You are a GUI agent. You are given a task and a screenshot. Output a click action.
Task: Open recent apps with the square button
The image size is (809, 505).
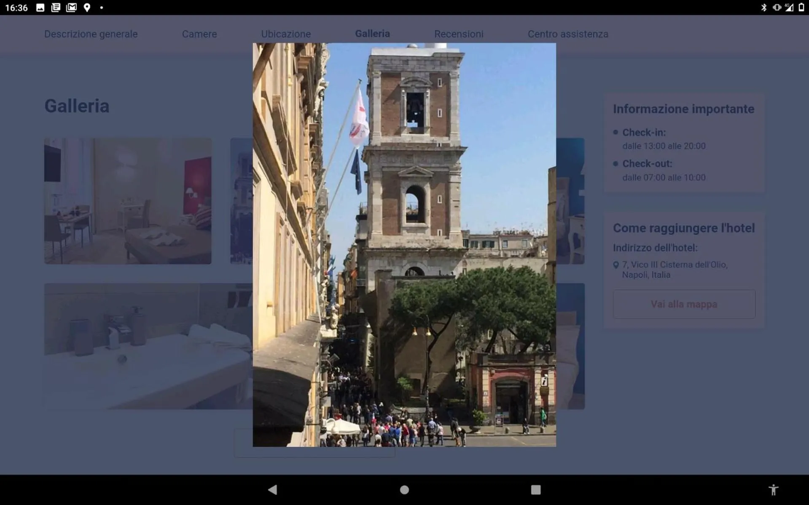pos(535,489)
